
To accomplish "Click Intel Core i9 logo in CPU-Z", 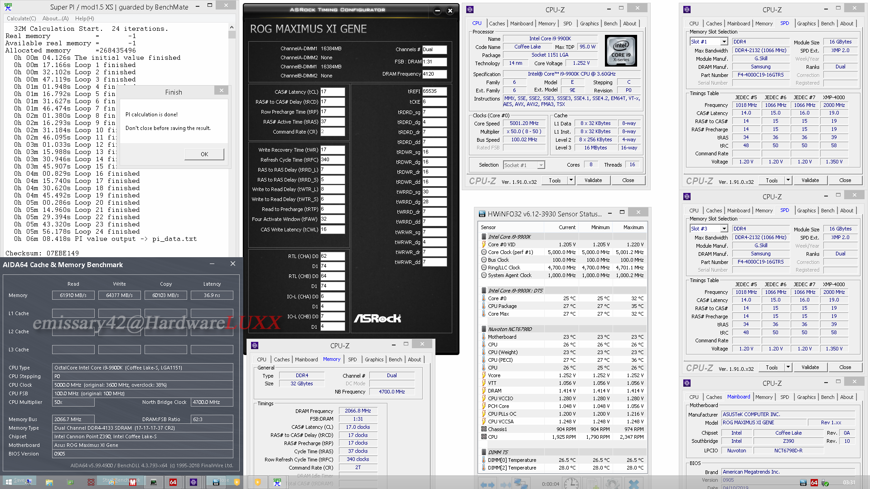I will 621,51.
